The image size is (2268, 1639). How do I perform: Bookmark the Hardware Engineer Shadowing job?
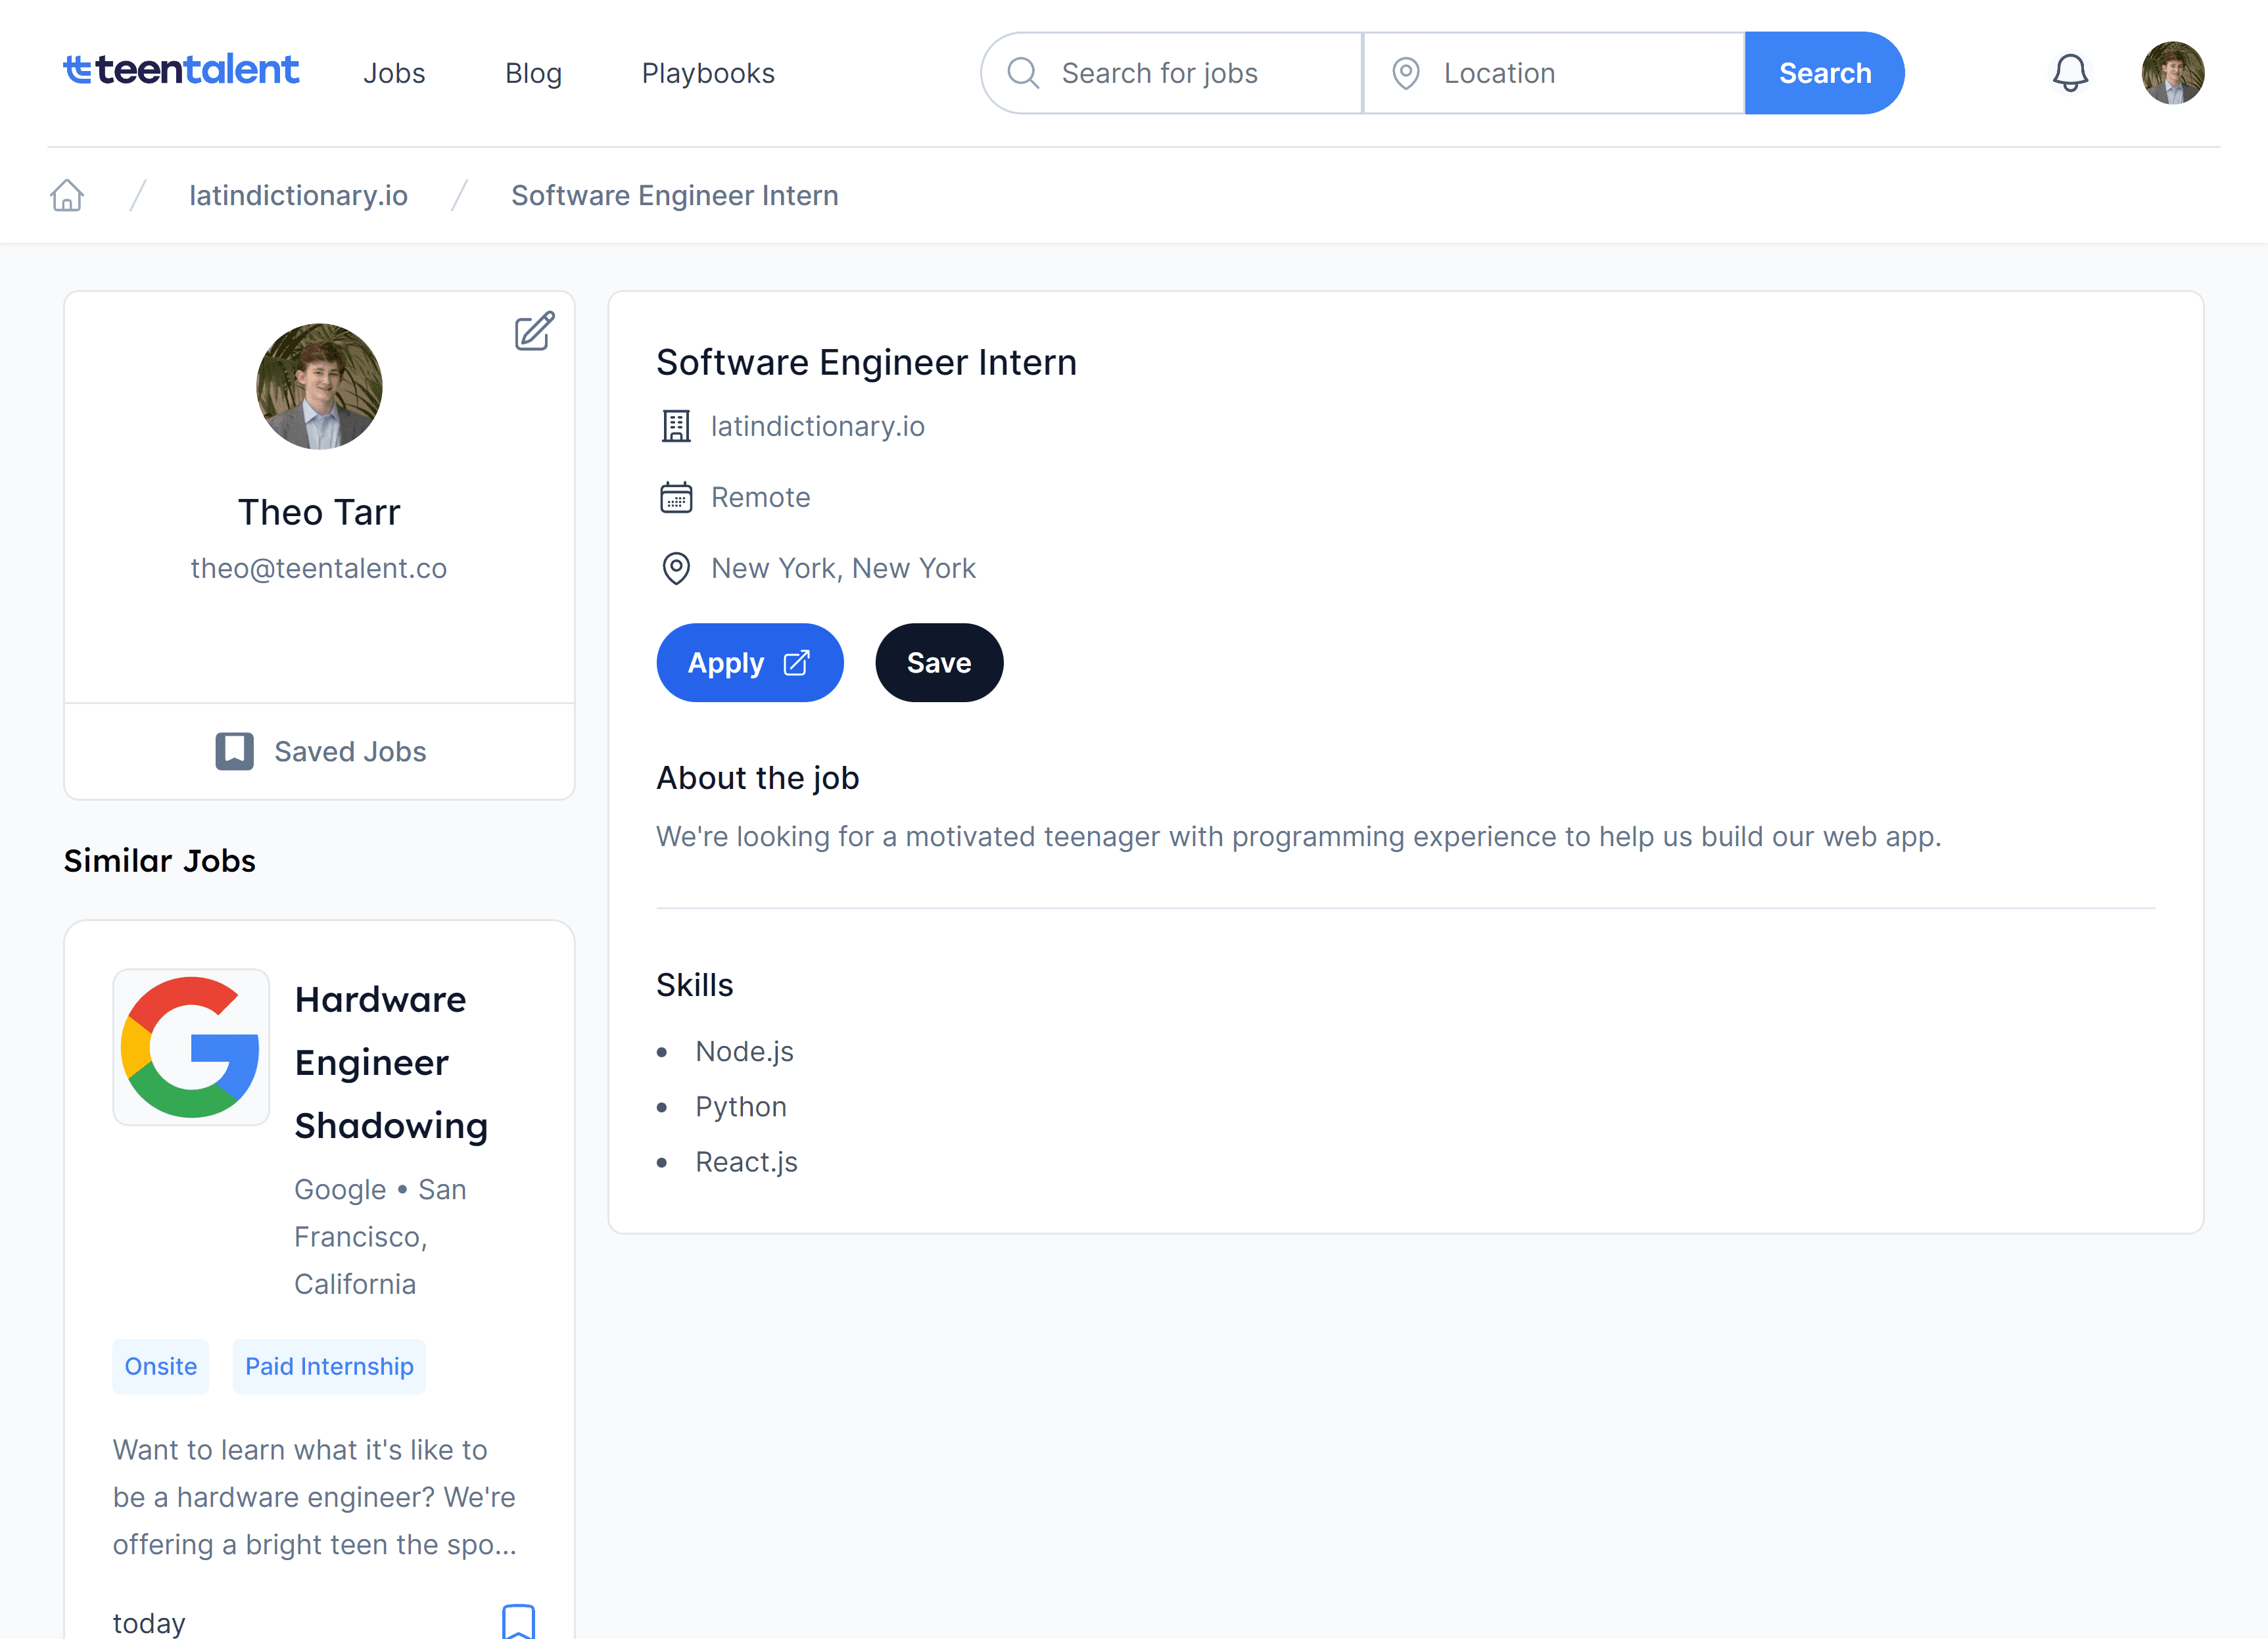[x=518, y=1621]
